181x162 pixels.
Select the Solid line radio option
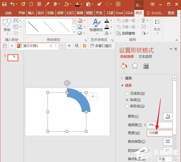pos(127,100)
